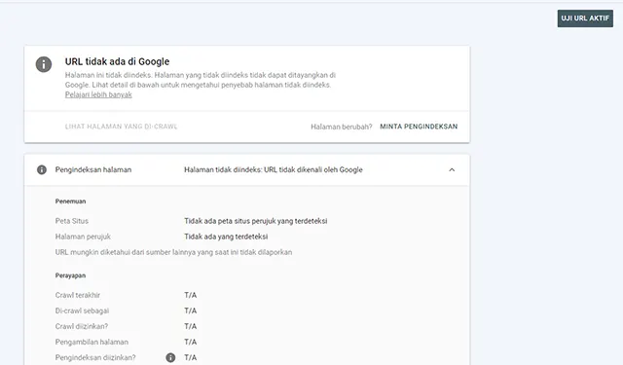Click the T/A value for Pengambilan halaman
623x365 pixels.
[191, 343]
